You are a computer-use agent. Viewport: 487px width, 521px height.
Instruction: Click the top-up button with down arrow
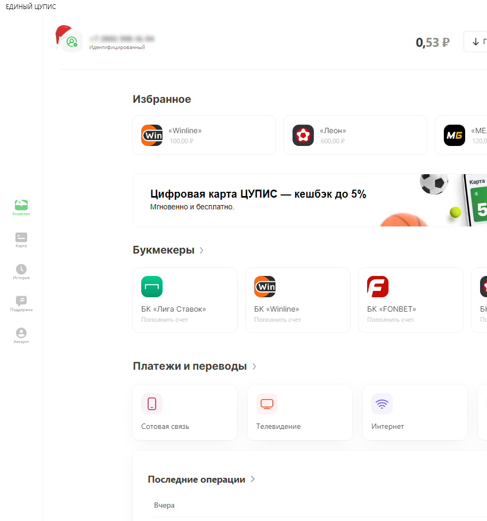tap(475, 42)
